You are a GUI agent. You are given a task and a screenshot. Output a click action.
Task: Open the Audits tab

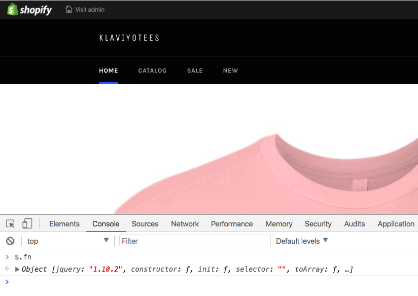pyautogui.click(x=354, y=224)
